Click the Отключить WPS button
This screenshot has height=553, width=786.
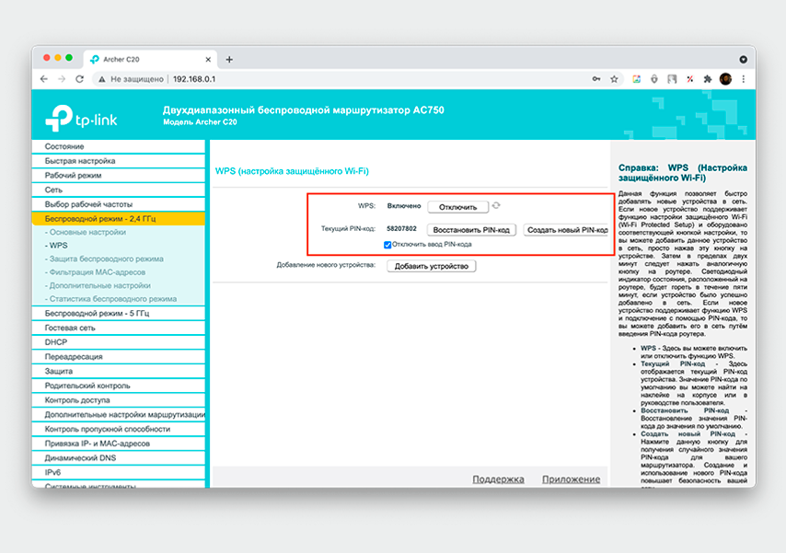click(457, 207)
